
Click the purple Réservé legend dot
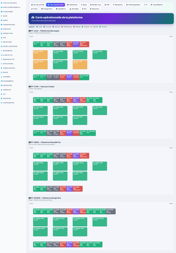(x=53, y=27)
